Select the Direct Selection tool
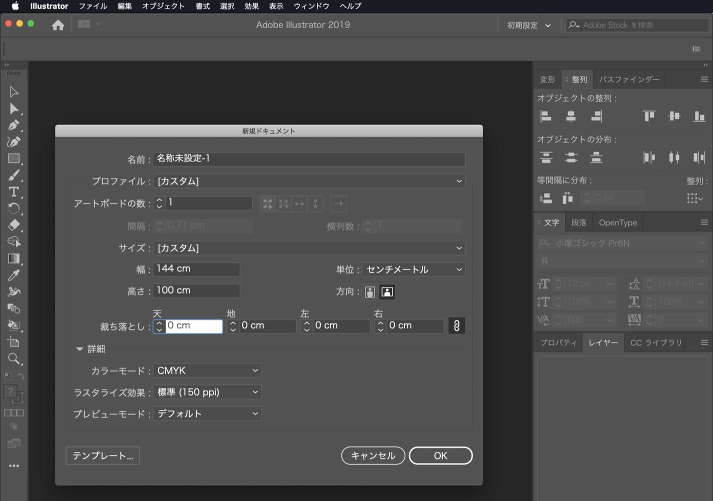The width and height of the screenshot is (713, 501). click(x=13, y=109)
